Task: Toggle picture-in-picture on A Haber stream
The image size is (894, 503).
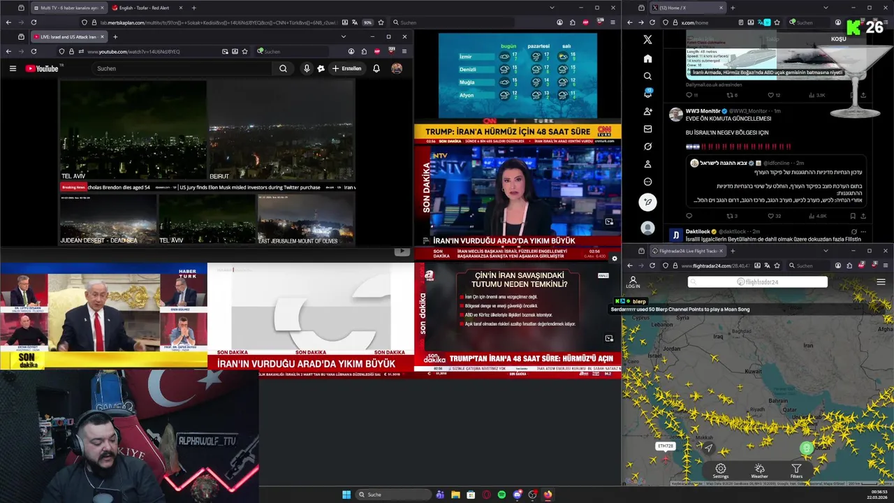Action: tap(609, 338)
